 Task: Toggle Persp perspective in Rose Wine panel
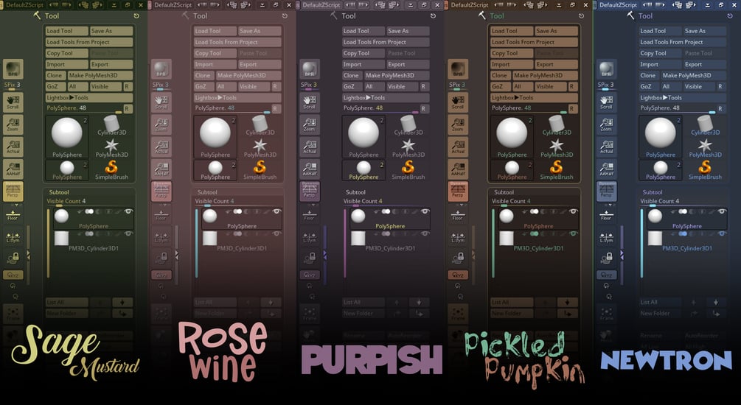point(161,191)
